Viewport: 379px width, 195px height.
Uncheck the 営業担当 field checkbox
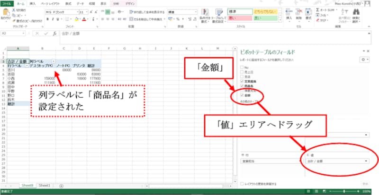pyautogui.click(x=241, y=82)
